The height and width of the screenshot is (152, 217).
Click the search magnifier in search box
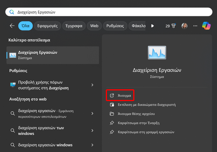click(x=12, y=12)
